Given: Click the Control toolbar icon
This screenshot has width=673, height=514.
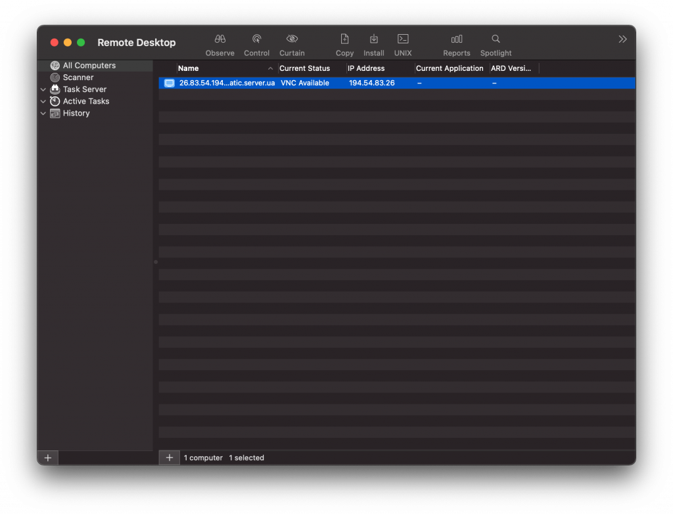Looking at the screenshot, I should tap(257, 39).
